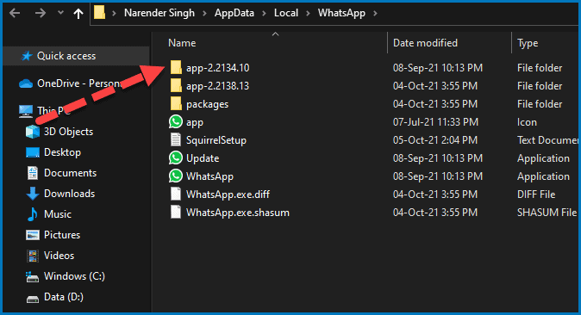Viewport: 581px width, 315px height.
Task: Navigate to Narender Singh breadcrumb
Action: coord(159,13)
